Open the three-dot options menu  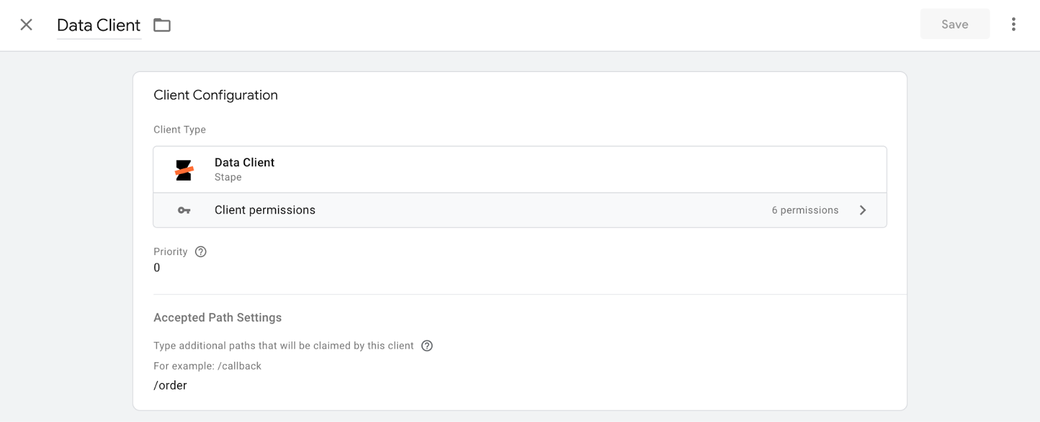(x=1013, y=24)
